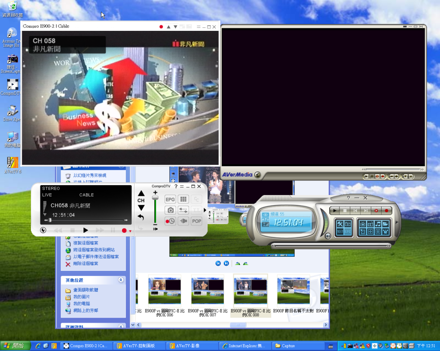The width and height of the screenshot is (440, 351).
Task: Move the ComproDTV timeshift seek bar handle
Action: pyautogui.click(x=50, y=220)
